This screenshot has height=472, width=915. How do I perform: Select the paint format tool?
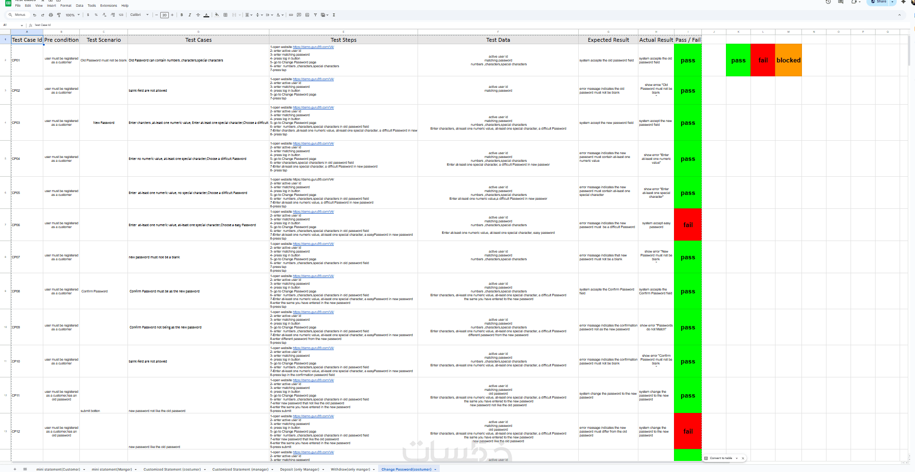tap(59, 15)
